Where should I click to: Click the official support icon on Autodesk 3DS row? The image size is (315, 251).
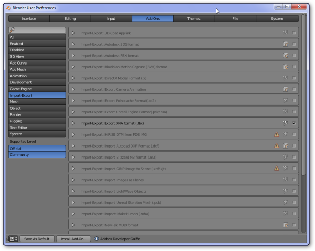[x=286, y=44]
